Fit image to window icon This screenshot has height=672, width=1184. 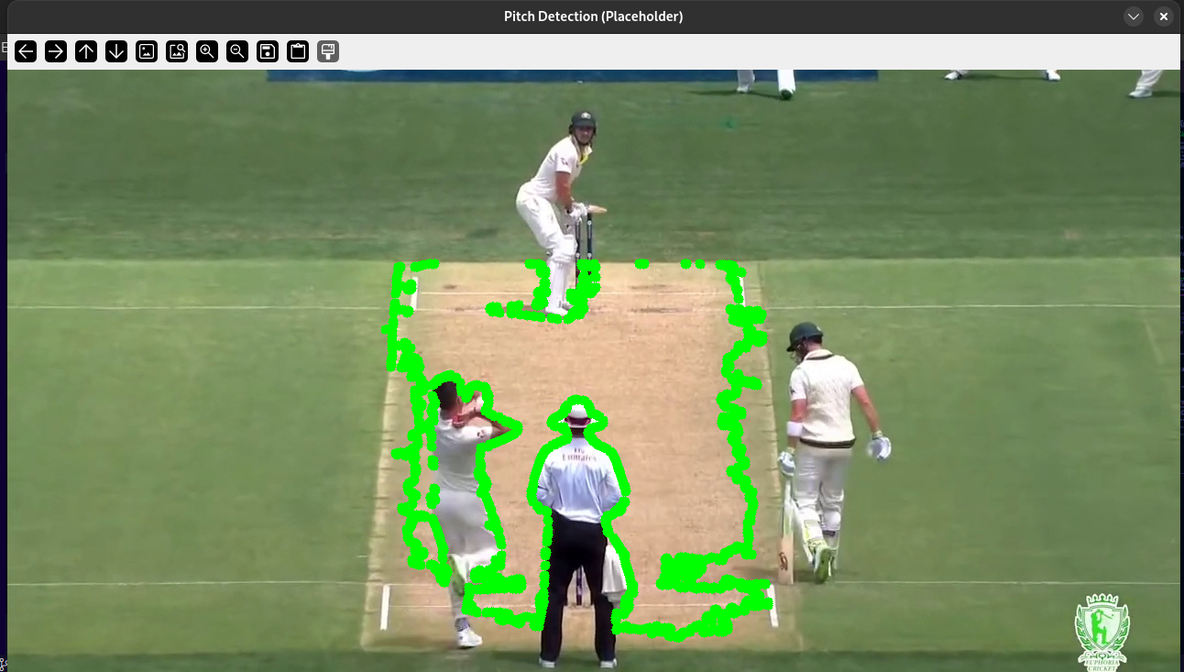177,51
